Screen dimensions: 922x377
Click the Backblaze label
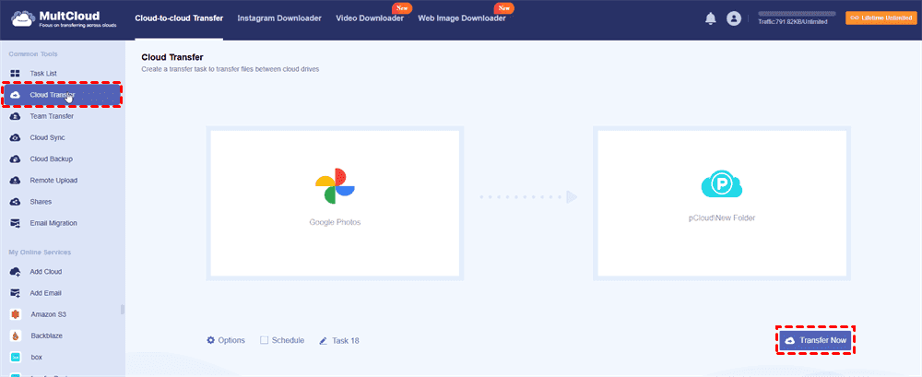46,336
